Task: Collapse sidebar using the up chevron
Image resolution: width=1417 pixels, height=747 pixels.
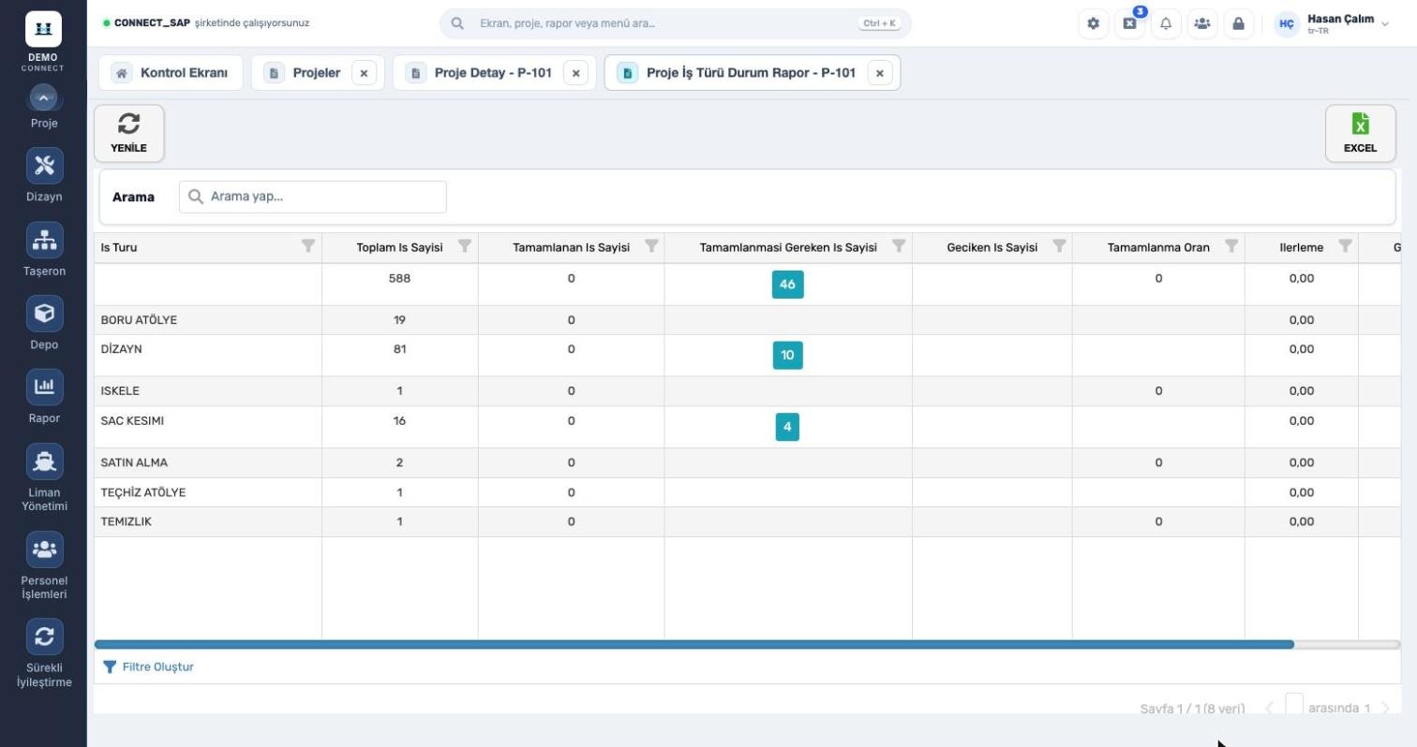Action: click(x=44, y=97)
